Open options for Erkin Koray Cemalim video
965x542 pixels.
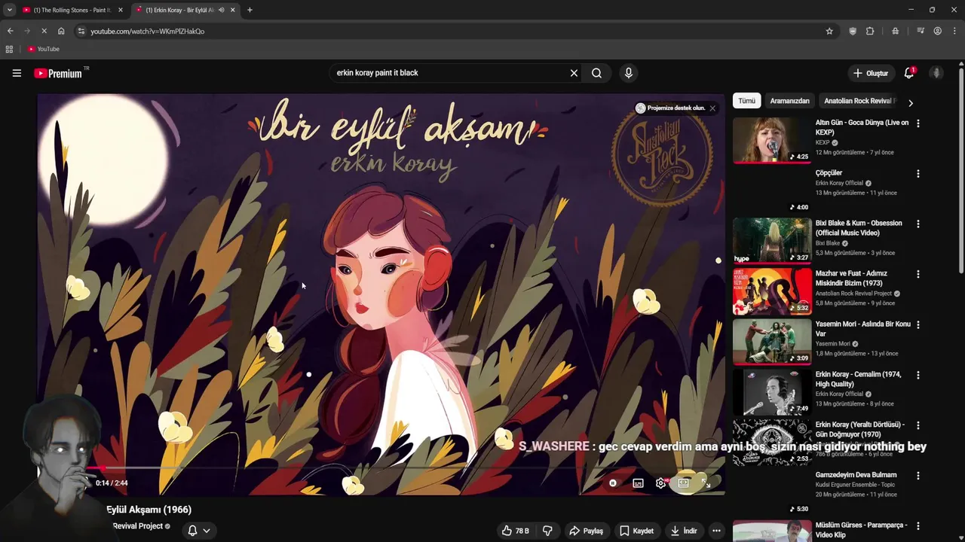tap(918, 375)
